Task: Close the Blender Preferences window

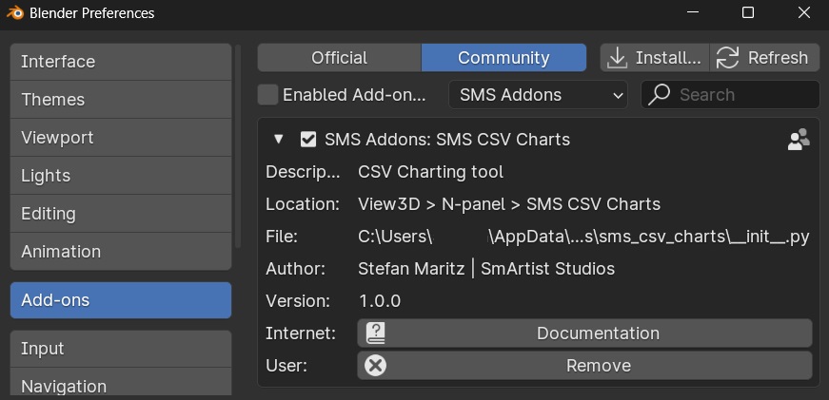Action: coord(803,12)
